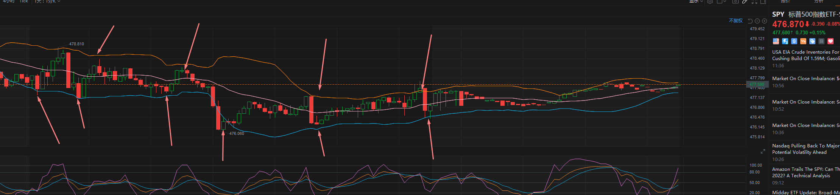Screen dimensions: 840x195
Task: Switch to the Tick timeframe tab
Action: click(x=24, y=1)
